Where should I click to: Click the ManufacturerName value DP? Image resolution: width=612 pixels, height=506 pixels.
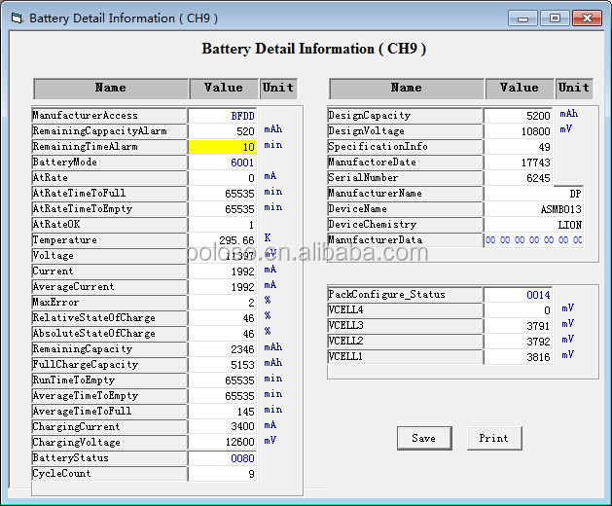coord(533,194)
